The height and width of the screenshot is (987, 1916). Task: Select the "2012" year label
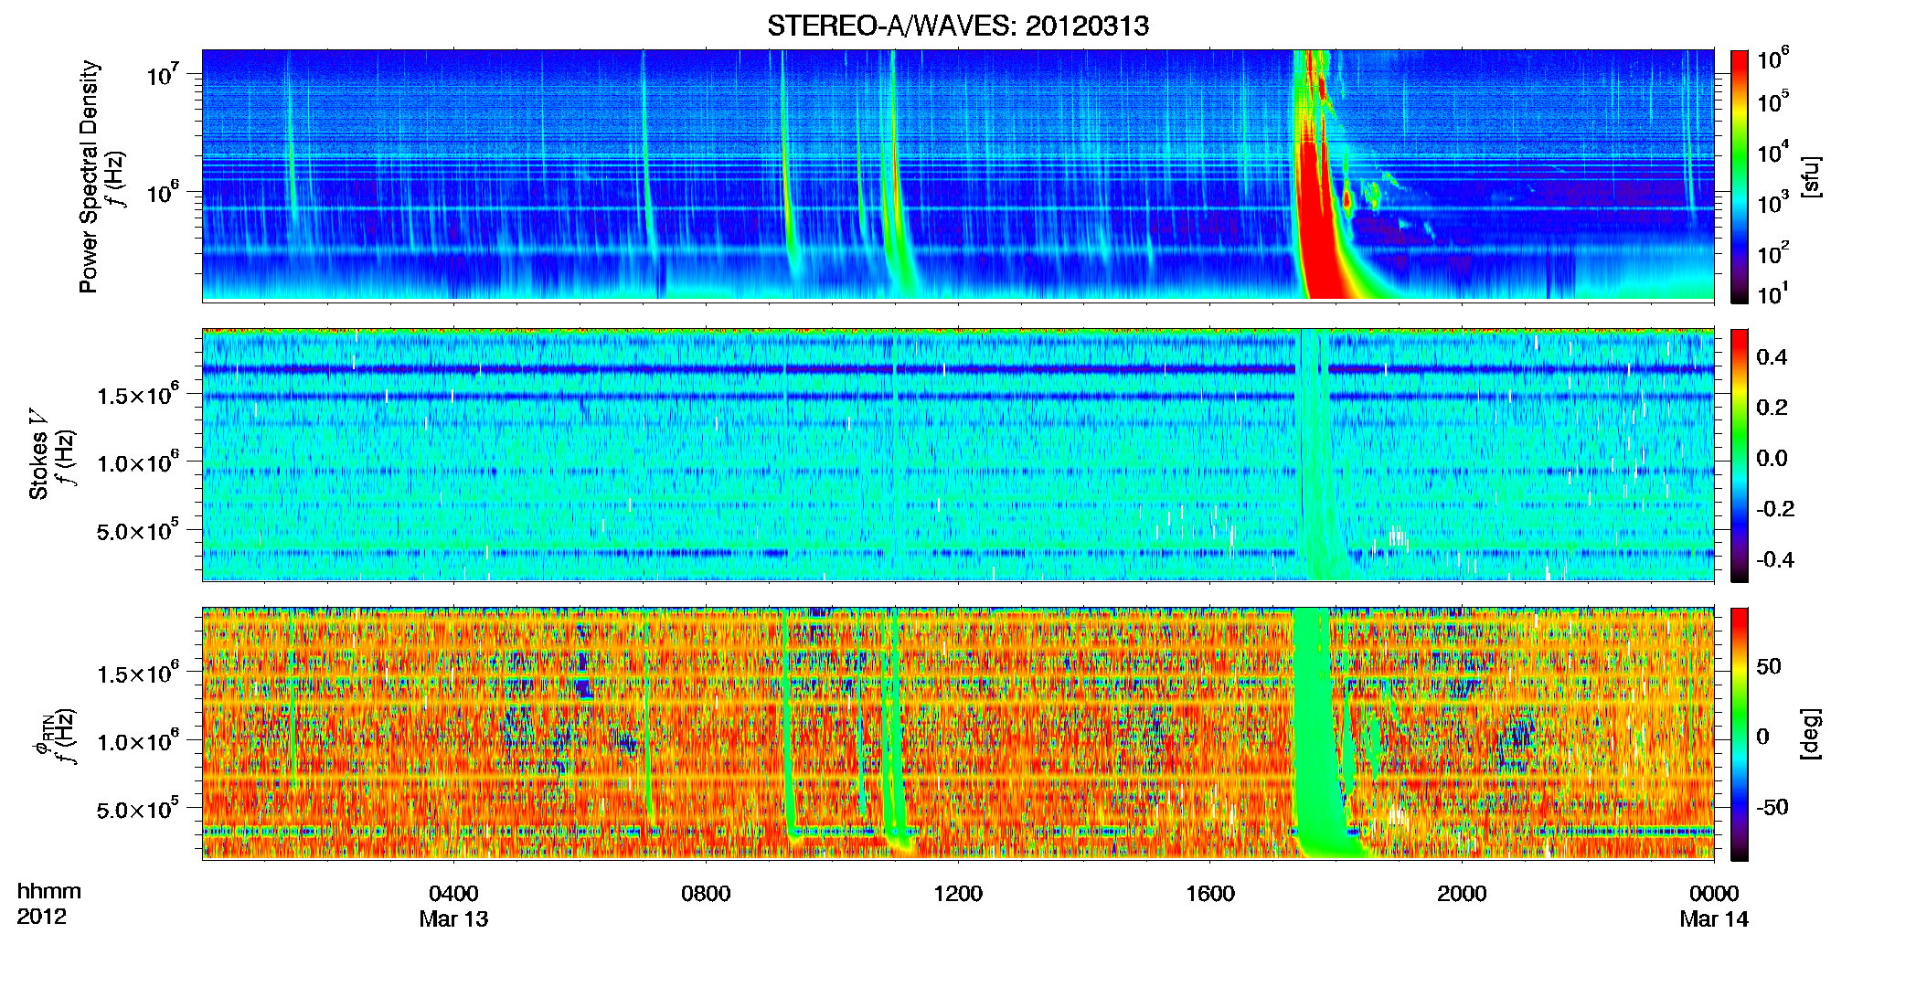[41, 917]
